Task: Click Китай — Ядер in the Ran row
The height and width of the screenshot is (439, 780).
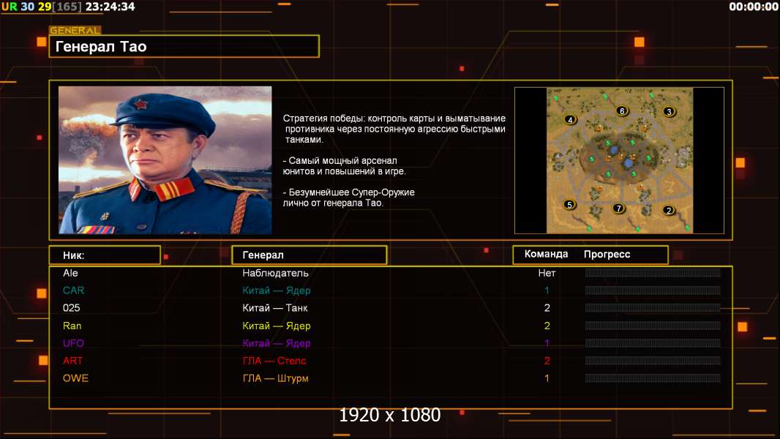Action: (276, 326)
